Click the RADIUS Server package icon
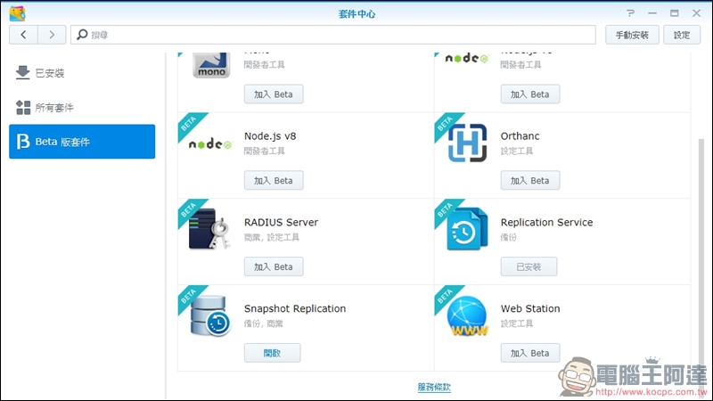The width and height of the screenshot is (713, 401). (209, 229)
